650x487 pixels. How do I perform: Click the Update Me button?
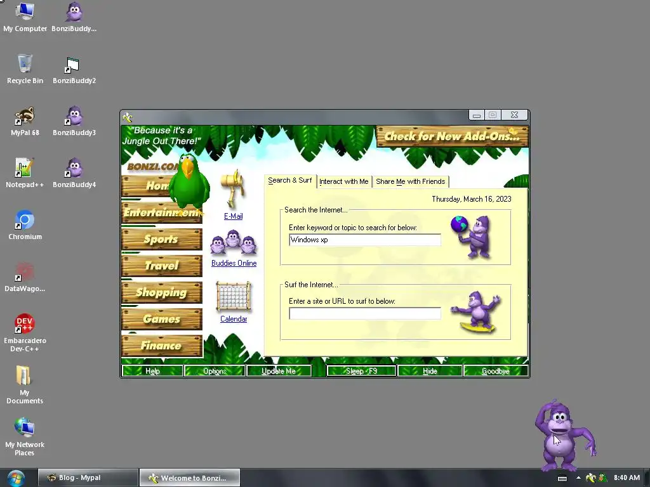click(x=279, y=371)
